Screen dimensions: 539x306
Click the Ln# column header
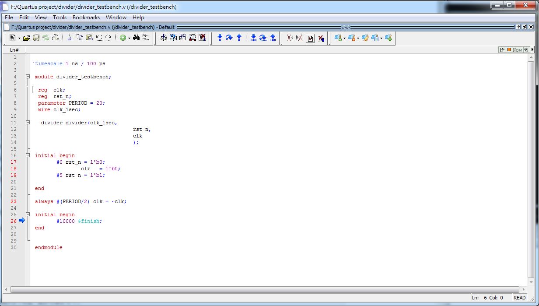(x=14, y=50)
